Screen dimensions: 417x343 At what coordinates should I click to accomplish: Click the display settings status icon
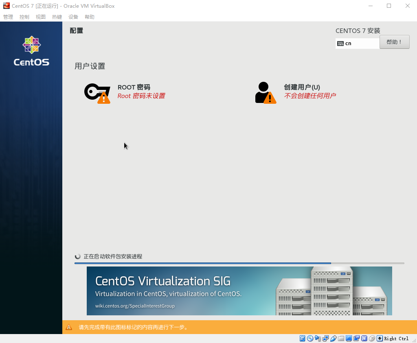tap(349, 338)
